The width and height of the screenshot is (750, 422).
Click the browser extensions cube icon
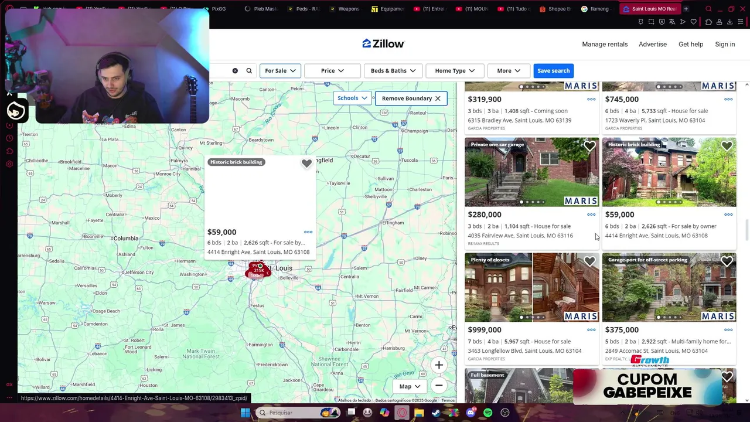[x=708, y=22]
